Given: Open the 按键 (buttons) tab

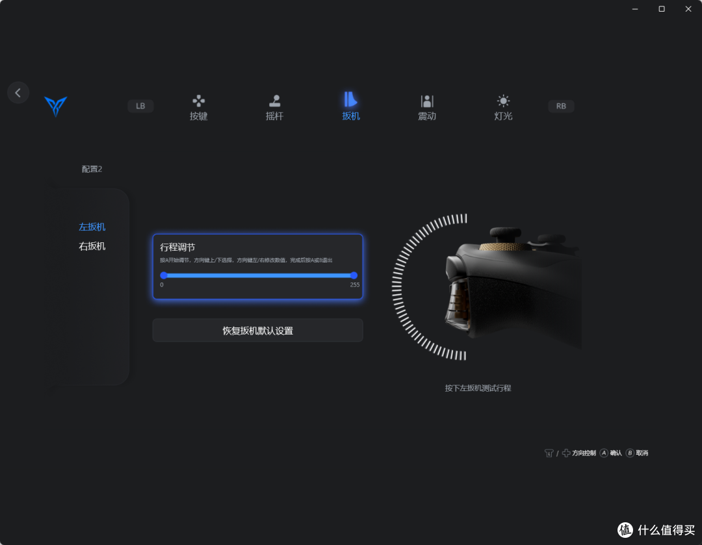Looking at the screenshot, I should click(x=198, y=108).
